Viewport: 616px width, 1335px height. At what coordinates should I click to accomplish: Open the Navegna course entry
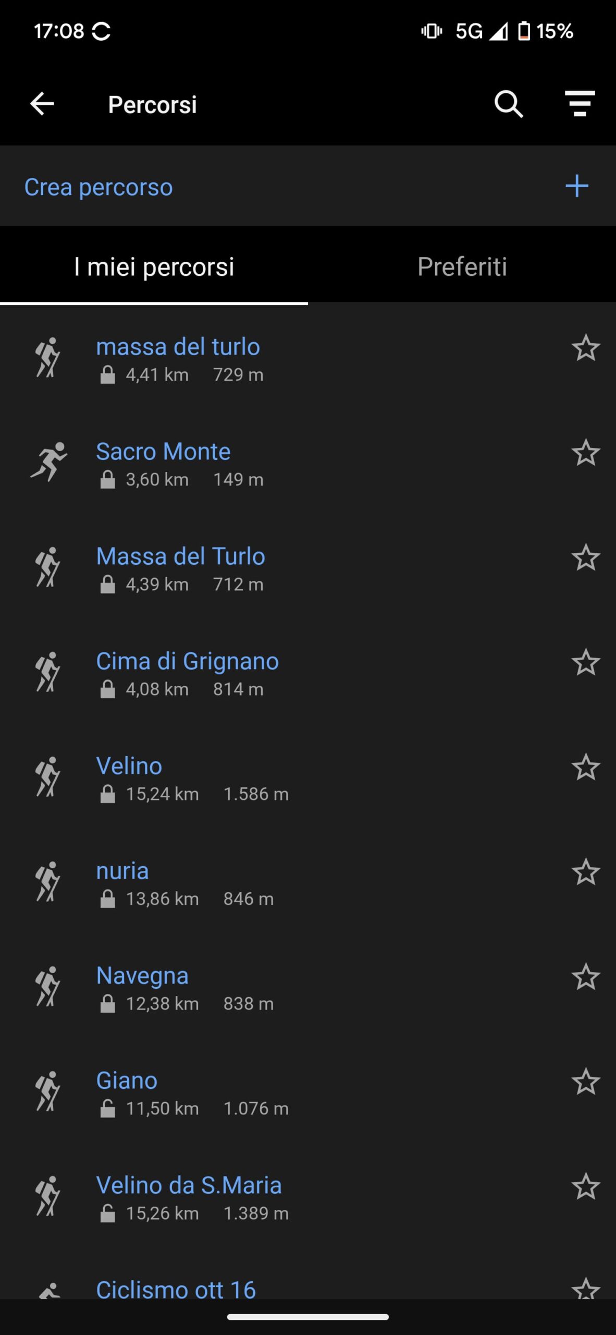pyautogui.click(x=142, y=976)
